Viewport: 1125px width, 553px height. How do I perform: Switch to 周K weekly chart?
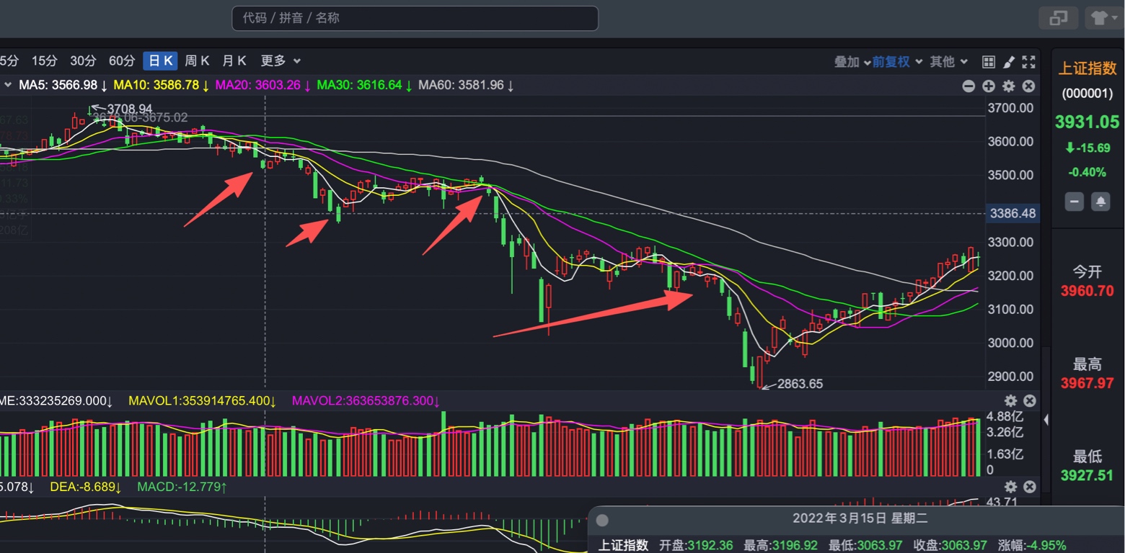click(197, 61)
